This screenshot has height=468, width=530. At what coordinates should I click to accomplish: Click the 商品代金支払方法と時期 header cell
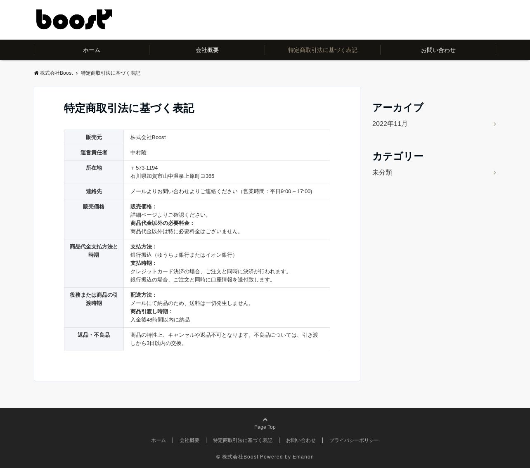94,263
